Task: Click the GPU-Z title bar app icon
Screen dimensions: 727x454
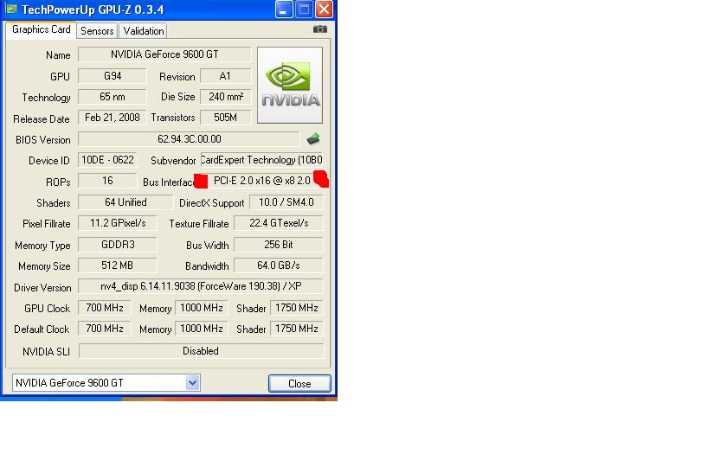Action: (11, 9)
